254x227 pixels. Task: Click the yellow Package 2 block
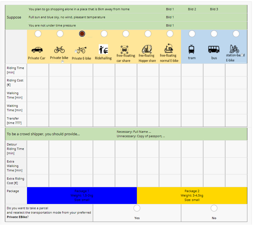point(192,195)
